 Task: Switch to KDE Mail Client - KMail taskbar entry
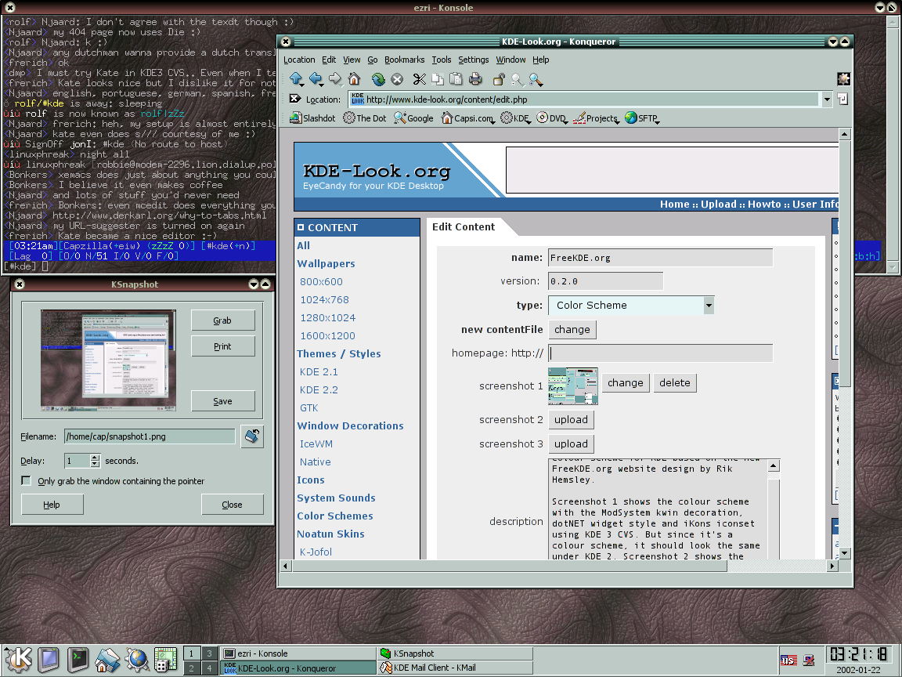[456, 668]
